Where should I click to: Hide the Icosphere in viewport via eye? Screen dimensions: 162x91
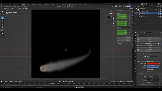(x=158, y=13)
